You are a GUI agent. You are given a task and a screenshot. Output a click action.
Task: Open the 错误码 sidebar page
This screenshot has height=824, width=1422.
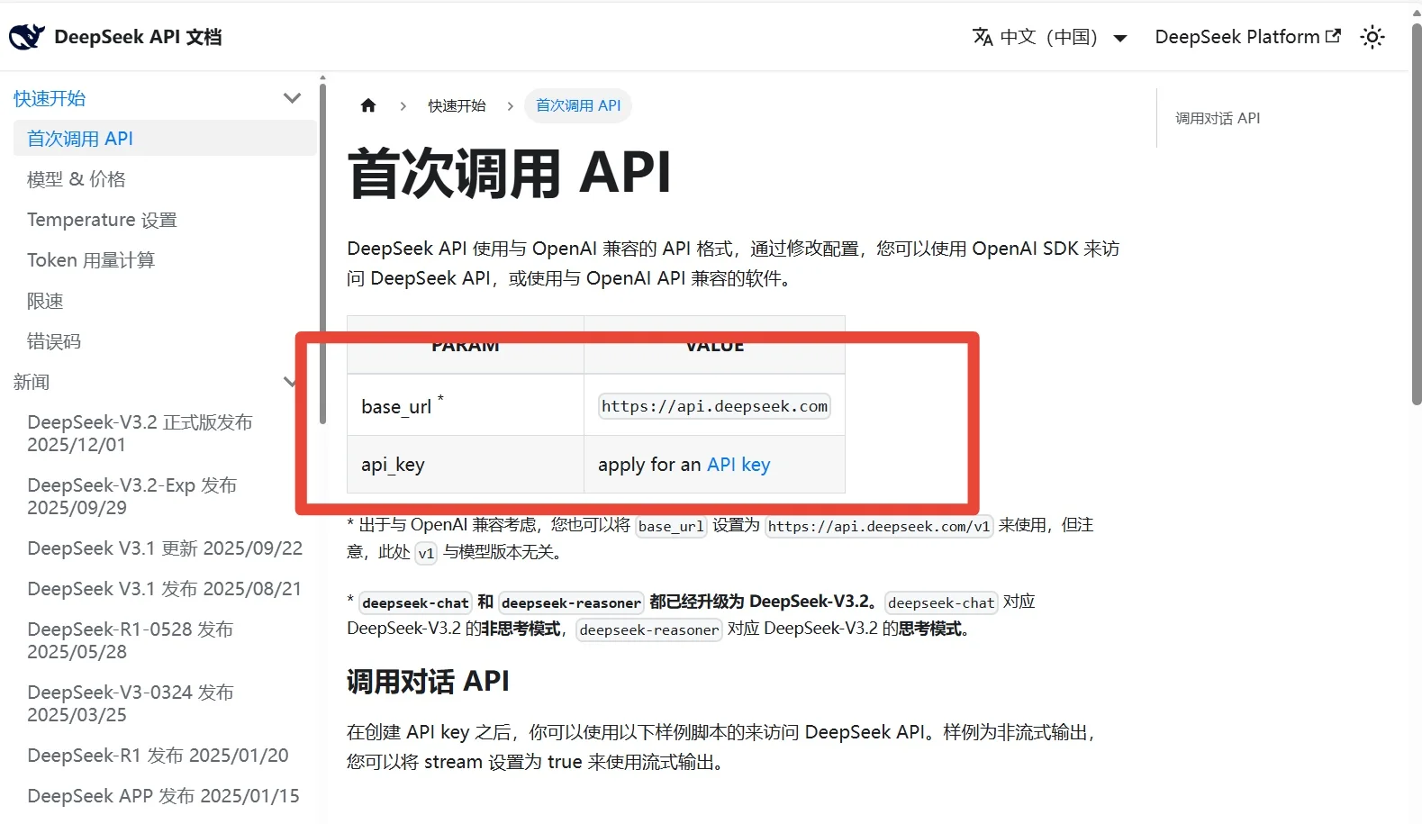54,341
